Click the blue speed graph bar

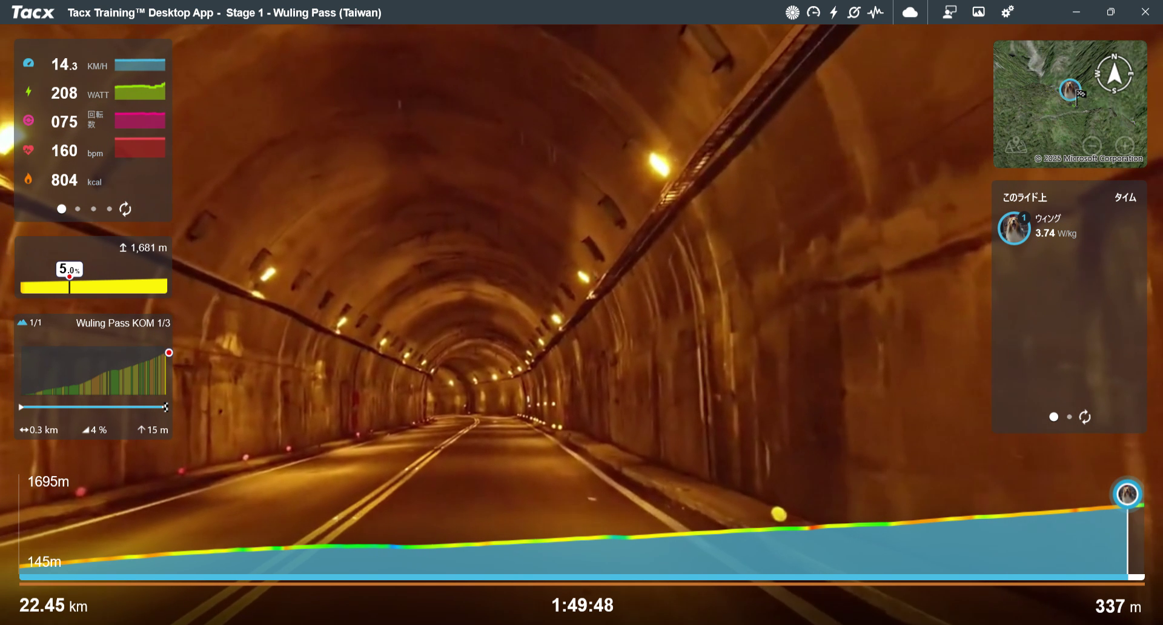(x=140, y=65)
